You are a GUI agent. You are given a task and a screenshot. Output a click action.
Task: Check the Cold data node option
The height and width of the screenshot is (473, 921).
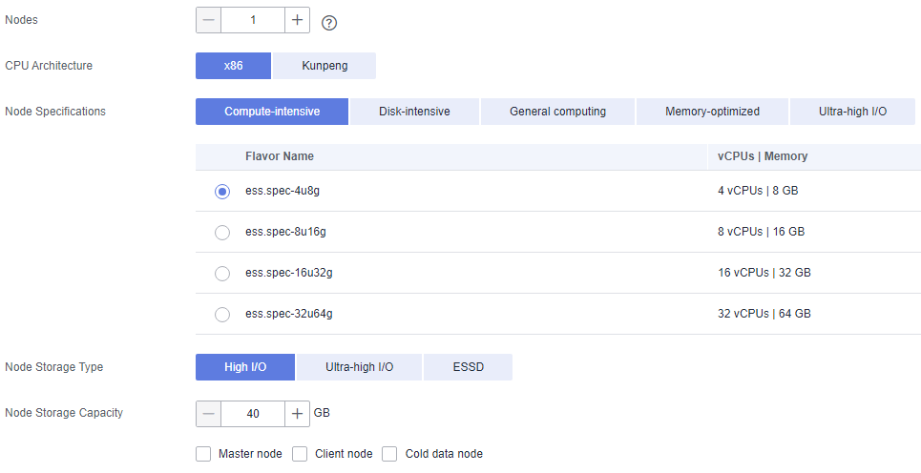point(389,454)
